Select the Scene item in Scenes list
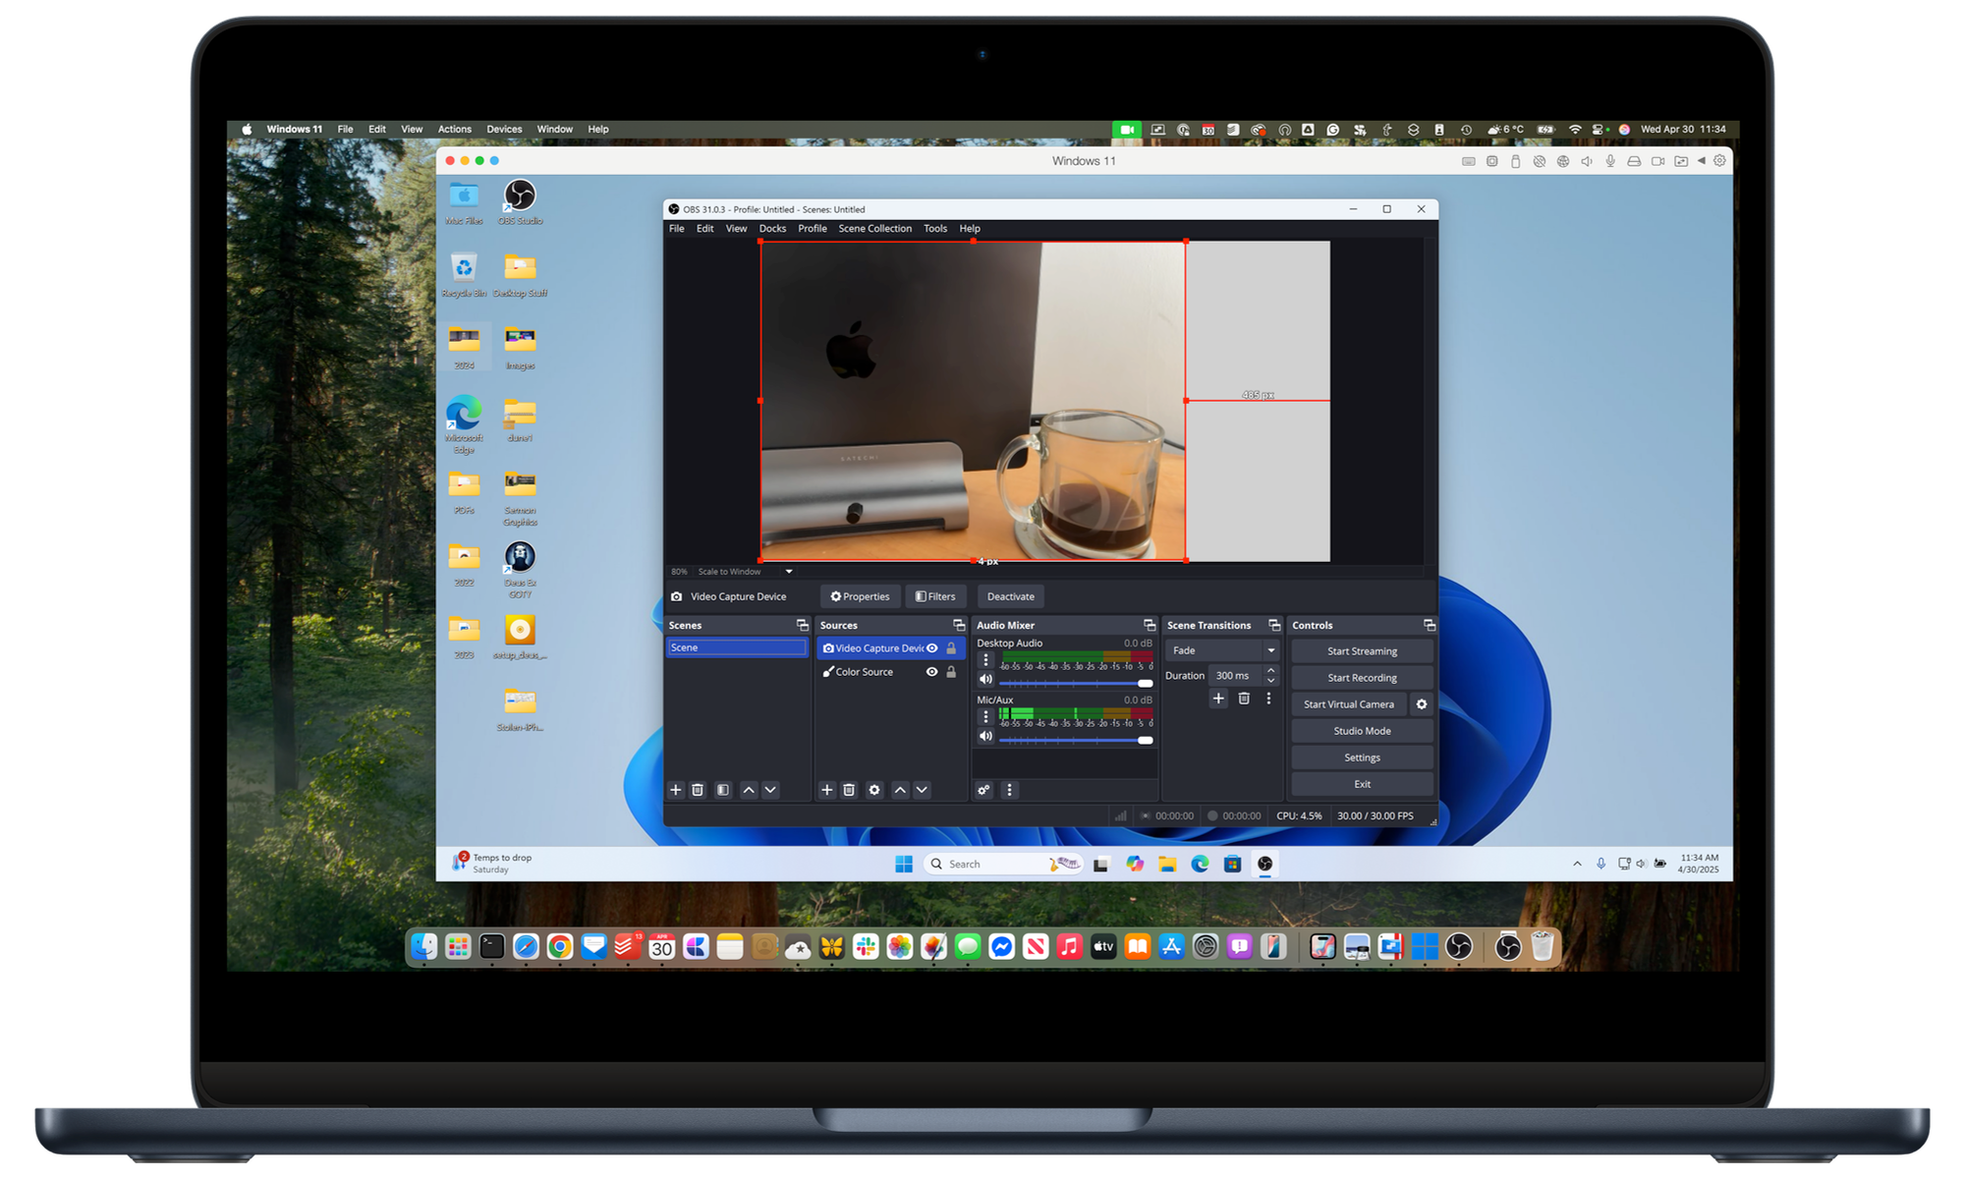This screenshot has width=1965, height=1179. point(737,647)
